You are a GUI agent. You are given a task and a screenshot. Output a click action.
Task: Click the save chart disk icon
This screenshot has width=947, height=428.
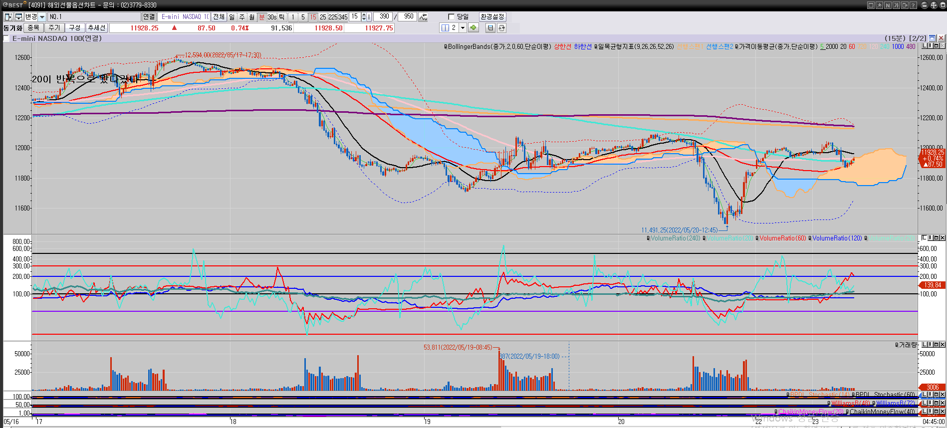490,28
